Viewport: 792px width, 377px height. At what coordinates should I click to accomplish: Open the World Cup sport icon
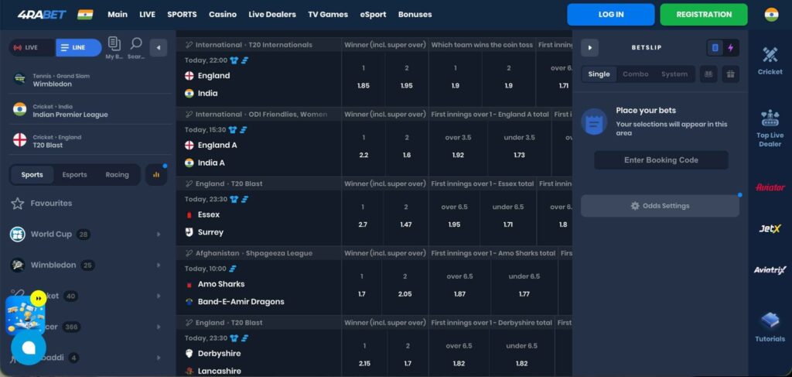click(x=18, y=235)
